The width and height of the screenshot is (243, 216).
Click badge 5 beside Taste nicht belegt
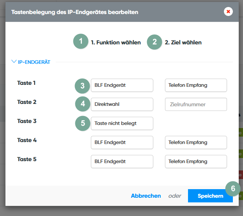(x=82, y=123)
